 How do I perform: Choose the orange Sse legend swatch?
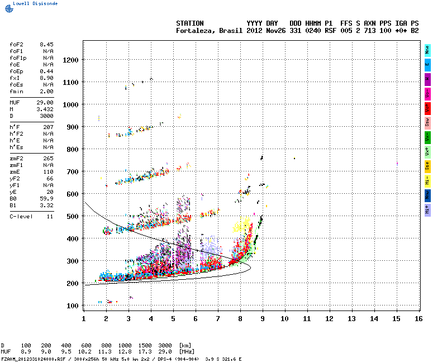point(427,166)
